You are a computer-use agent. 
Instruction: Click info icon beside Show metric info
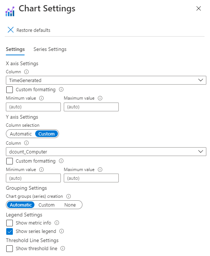point(57,223)
